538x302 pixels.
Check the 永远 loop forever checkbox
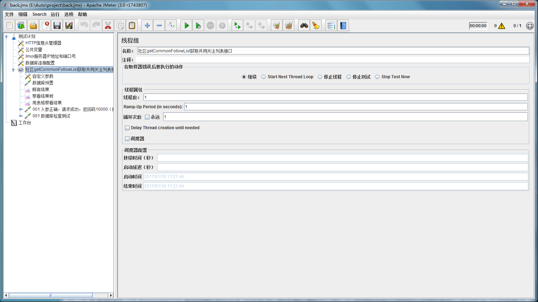(x=147, y=117)
